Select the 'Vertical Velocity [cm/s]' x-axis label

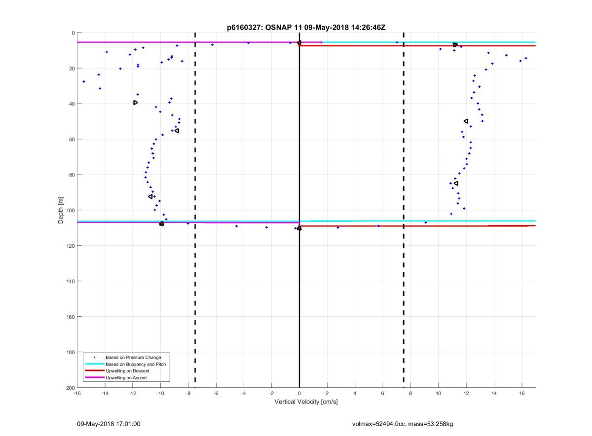tap(306, 402)
